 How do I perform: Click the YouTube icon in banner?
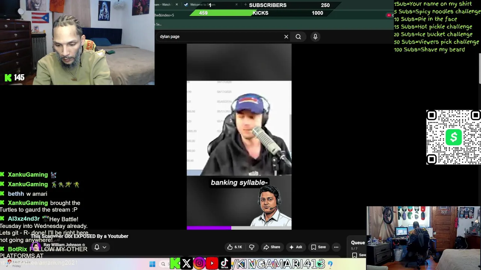click(x=212, y=263)
